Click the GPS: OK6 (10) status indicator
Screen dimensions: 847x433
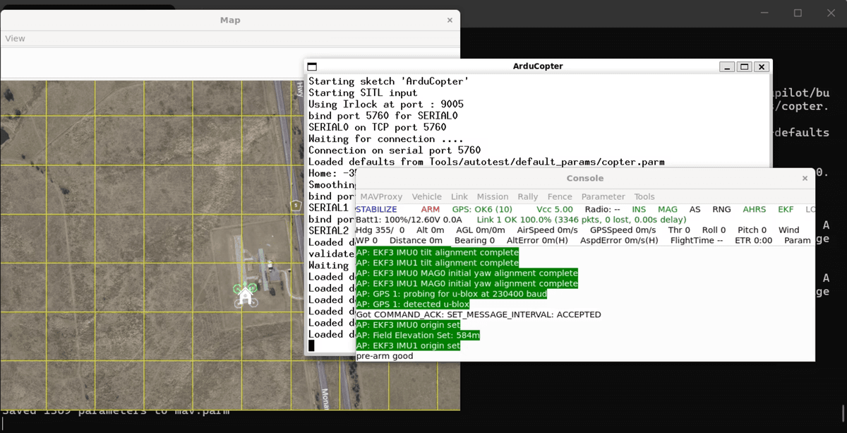(x=482, y=209)
